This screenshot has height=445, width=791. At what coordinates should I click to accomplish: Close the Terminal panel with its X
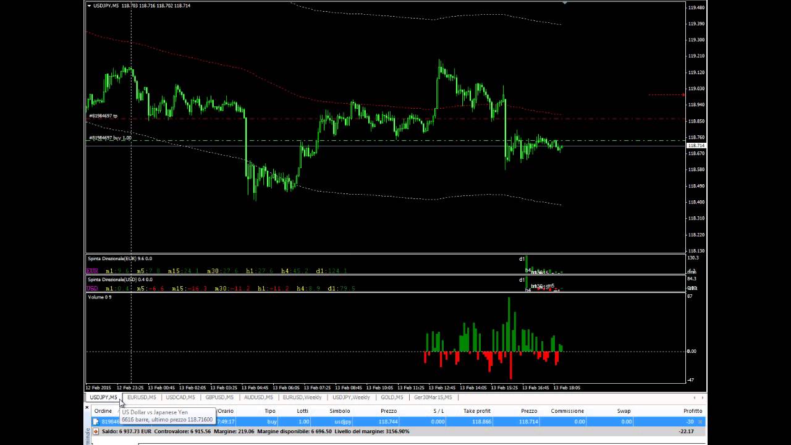coord(87,408)
